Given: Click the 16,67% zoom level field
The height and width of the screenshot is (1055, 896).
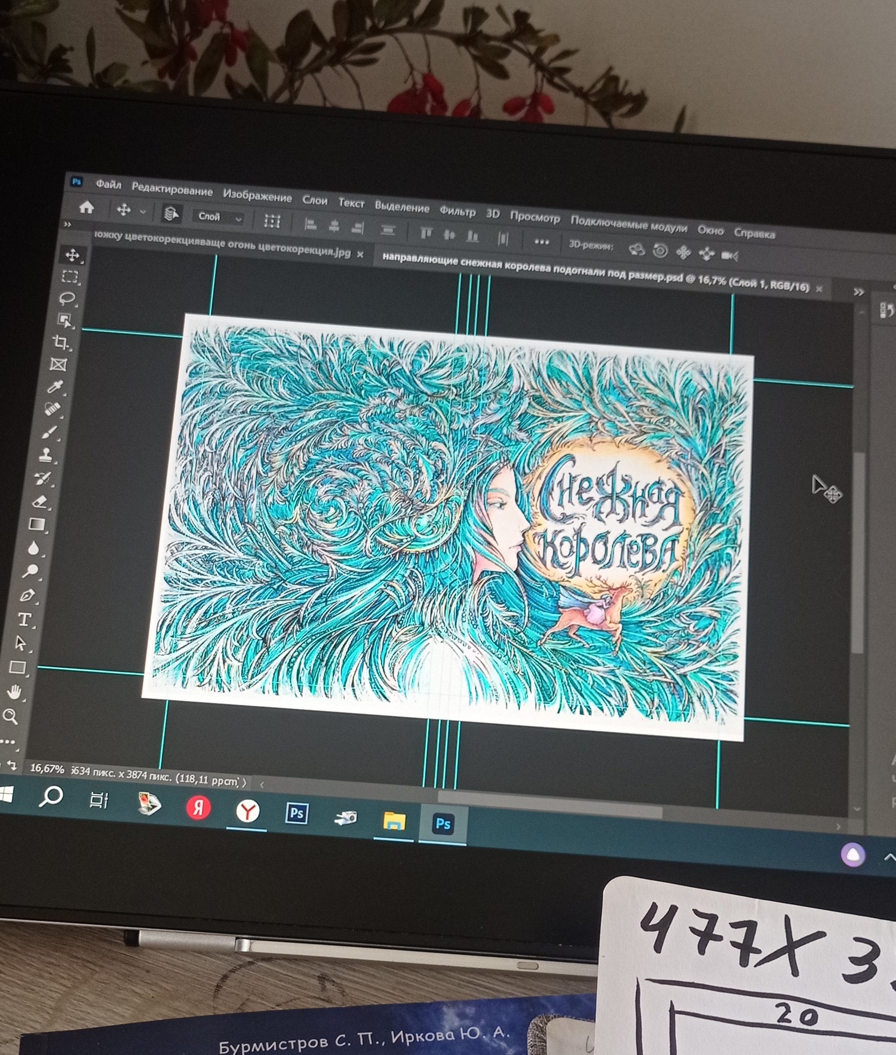Looking at the screenshot, I should pyautogui.click(x=47, y=769).
